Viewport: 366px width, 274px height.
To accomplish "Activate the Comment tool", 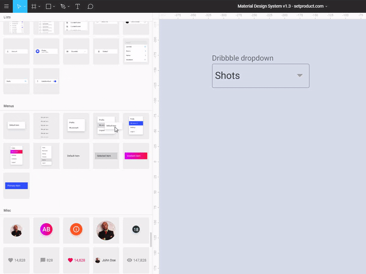I will [90, 6].
